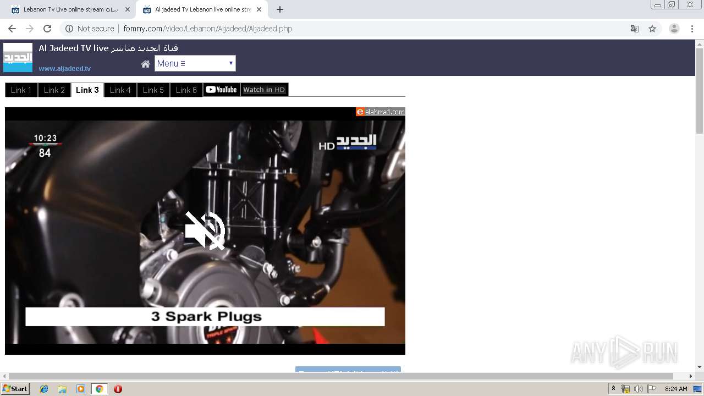Close the Al jadeed Tv tab

258,9
